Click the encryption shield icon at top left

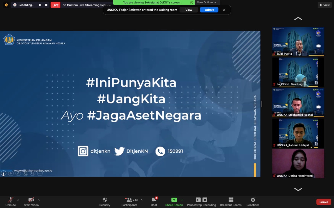(x=6, y=5)
